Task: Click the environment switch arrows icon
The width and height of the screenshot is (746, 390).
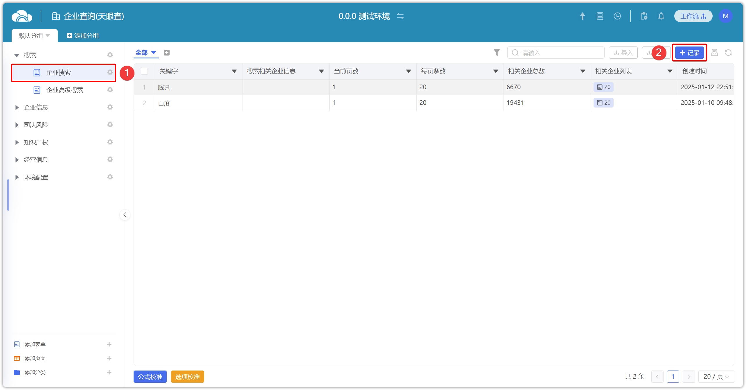Action: pos(400,16)
